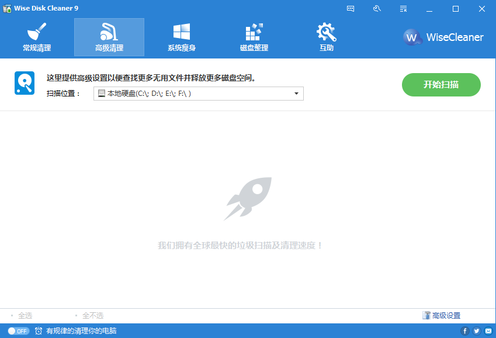The height and width of the screenshot is (338, 496).
Task: Open the main menu list icon in title bar
Action: pos(403,9)
